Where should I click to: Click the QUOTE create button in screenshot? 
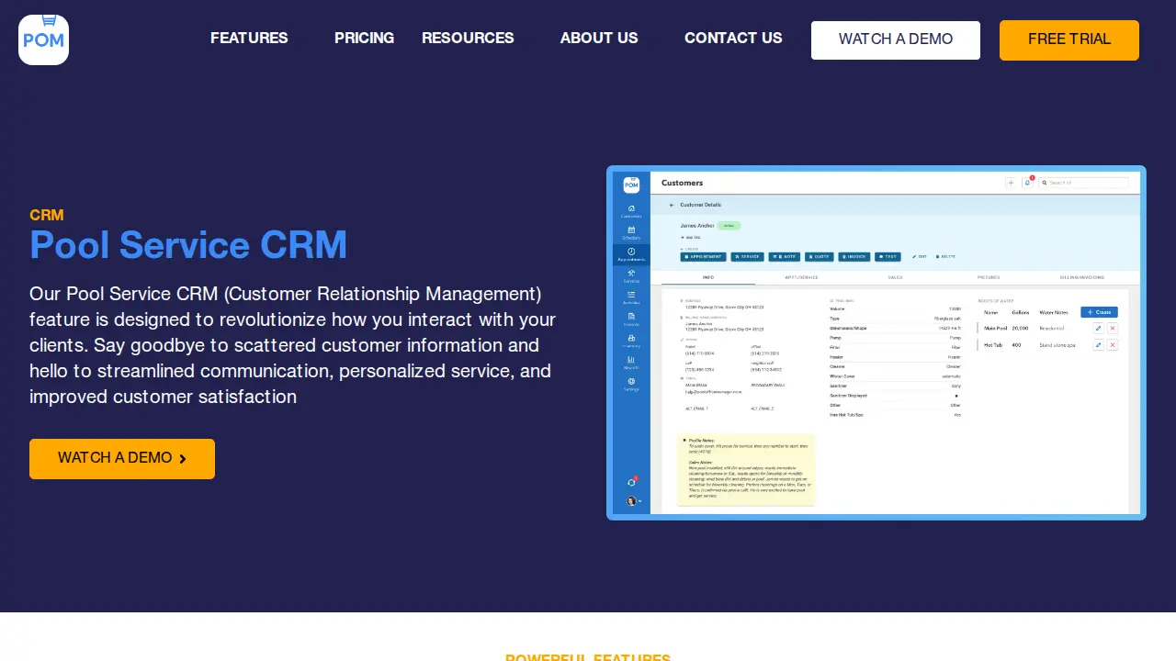(x=820, y=257)
